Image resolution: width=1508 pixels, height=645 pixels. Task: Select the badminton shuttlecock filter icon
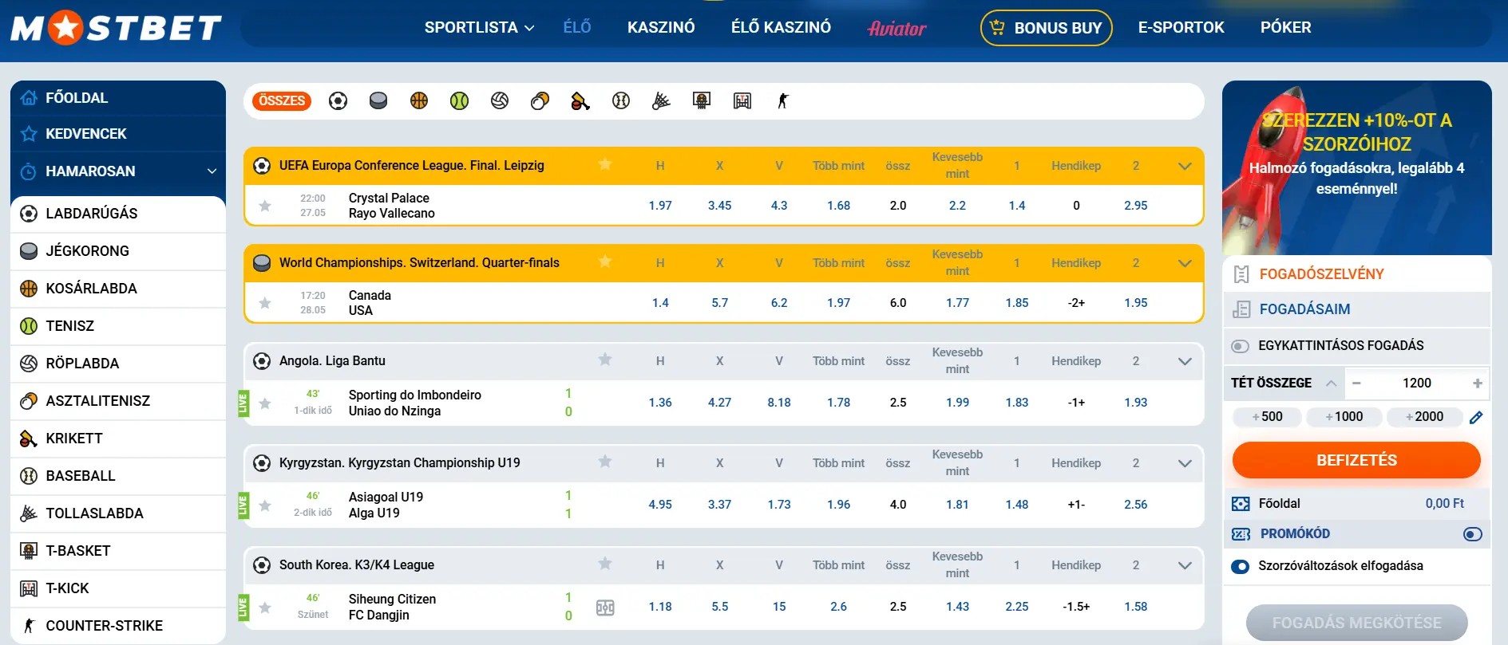tap(661, 101)
